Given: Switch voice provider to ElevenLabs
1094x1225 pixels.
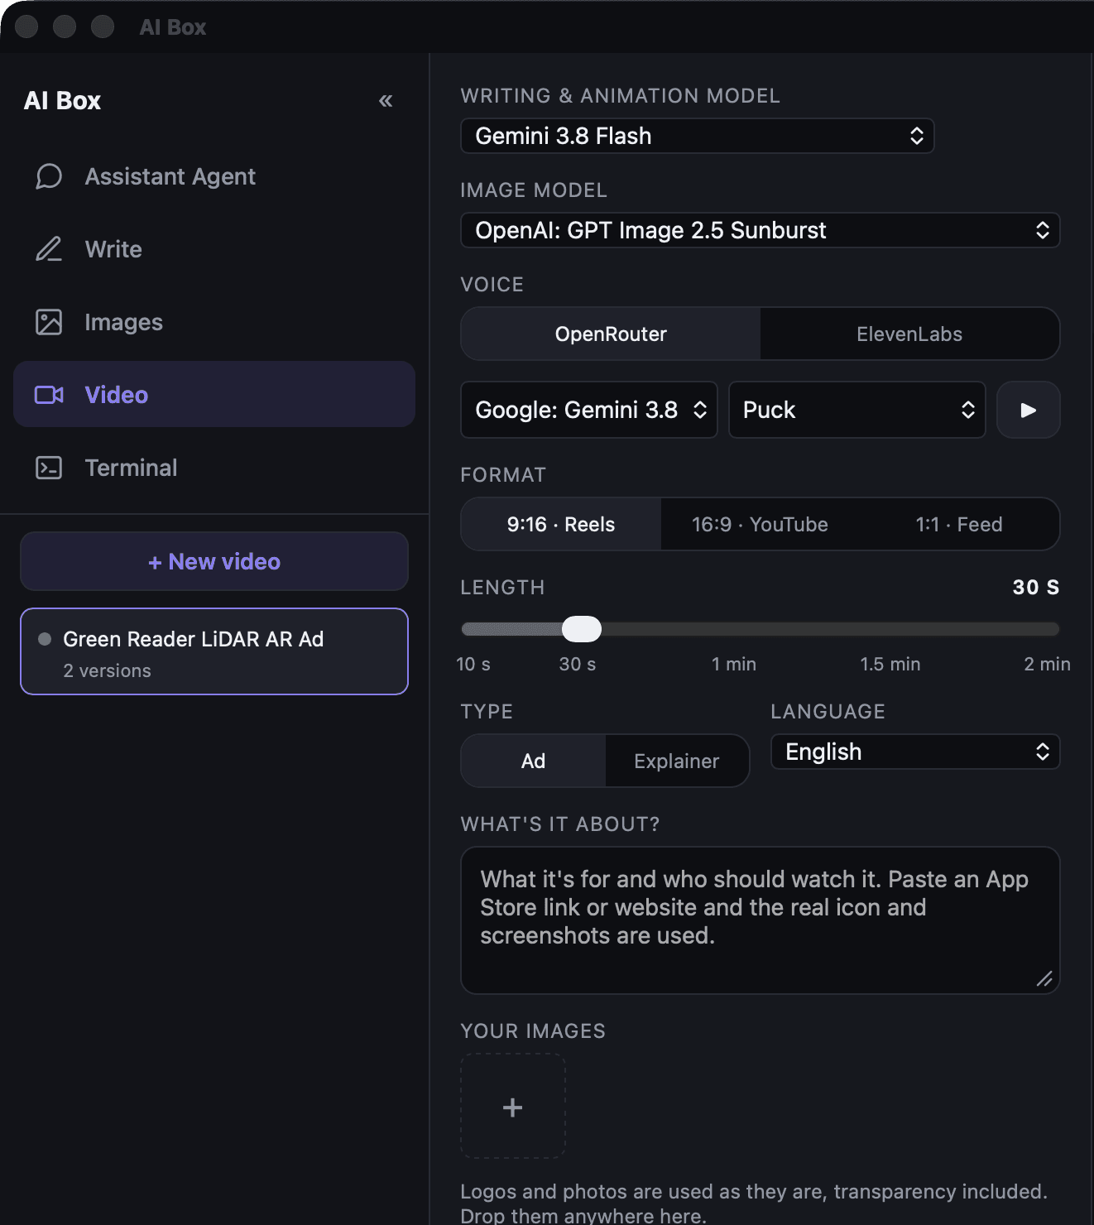Looking at the screenshot, I should point(909,334).
